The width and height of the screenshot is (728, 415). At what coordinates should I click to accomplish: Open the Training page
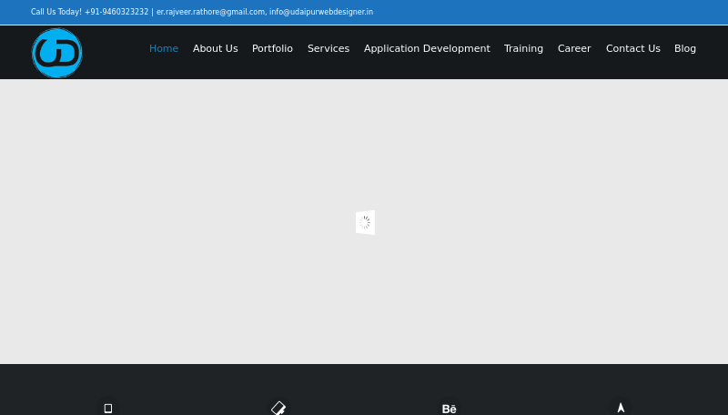pos(523,48)
